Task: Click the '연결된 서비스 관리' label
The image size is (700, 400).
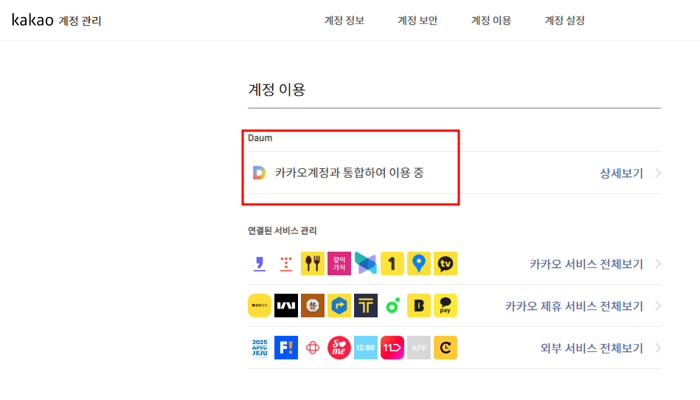Action: tap(283, 231)
